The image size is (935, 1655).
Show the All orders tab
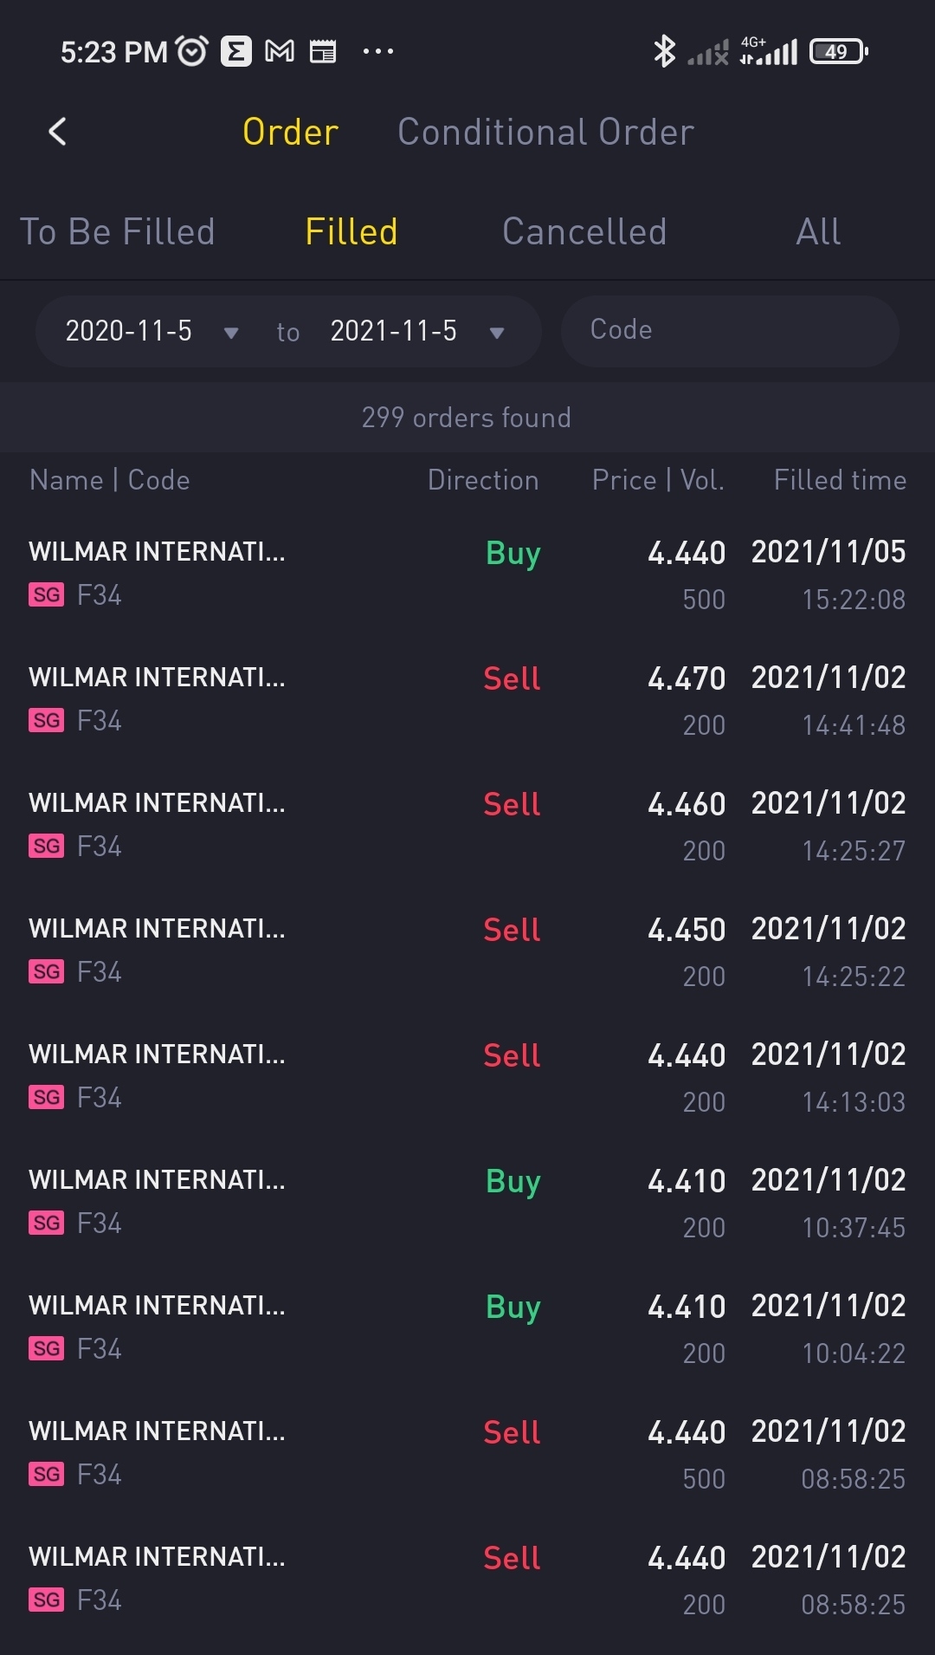coord(818,231)
